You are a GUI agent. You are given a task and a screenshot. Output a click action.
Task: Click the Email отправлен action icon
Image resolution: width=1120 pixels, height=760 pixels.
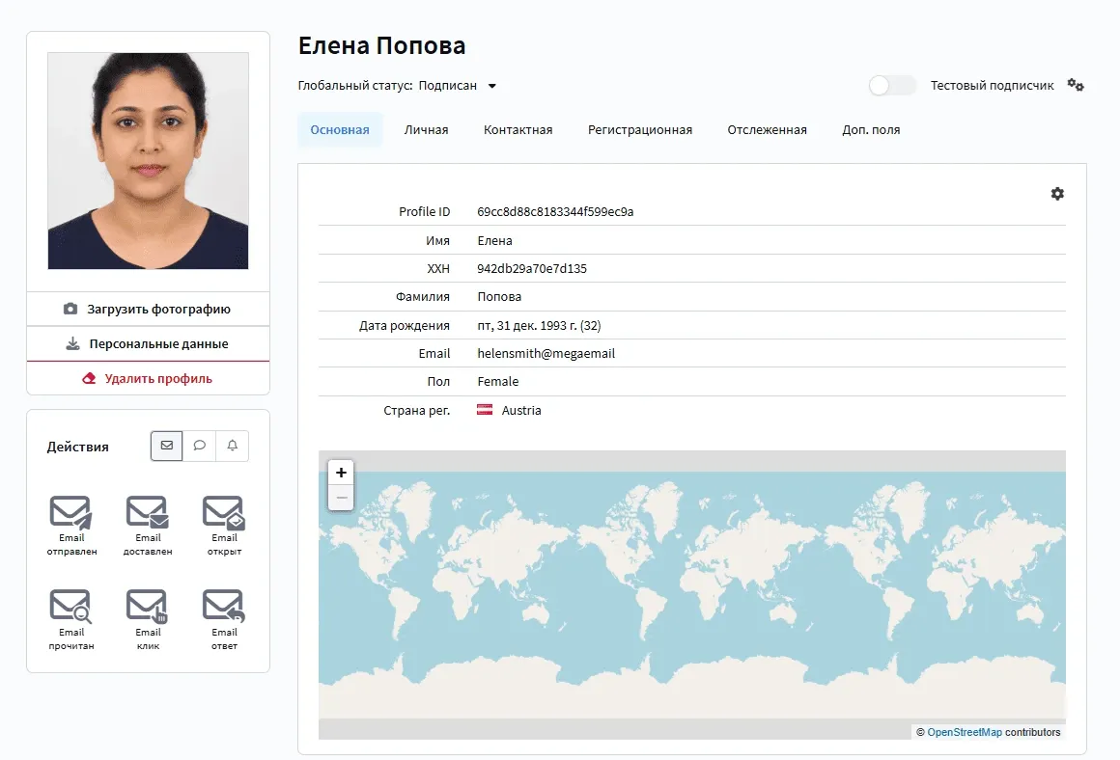coord(70,512)
